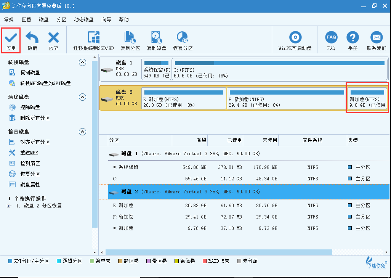The width and height of the screenshot is (391, 278).
Task: Launch the 复制分区 toolbar tool
Action: click(x=130, y=41)
